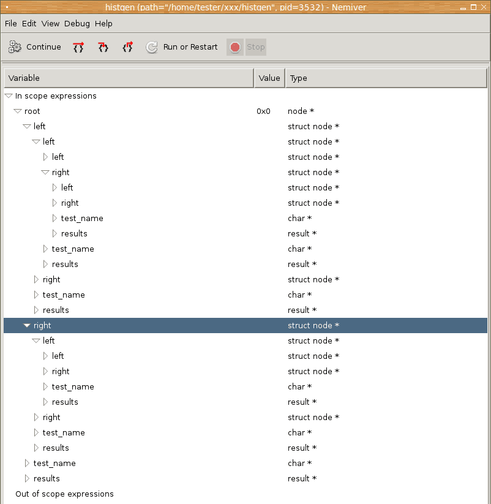The image size is (491, 504).
Task: Select test_name under root→left→left→right
Action: point(82,218)
